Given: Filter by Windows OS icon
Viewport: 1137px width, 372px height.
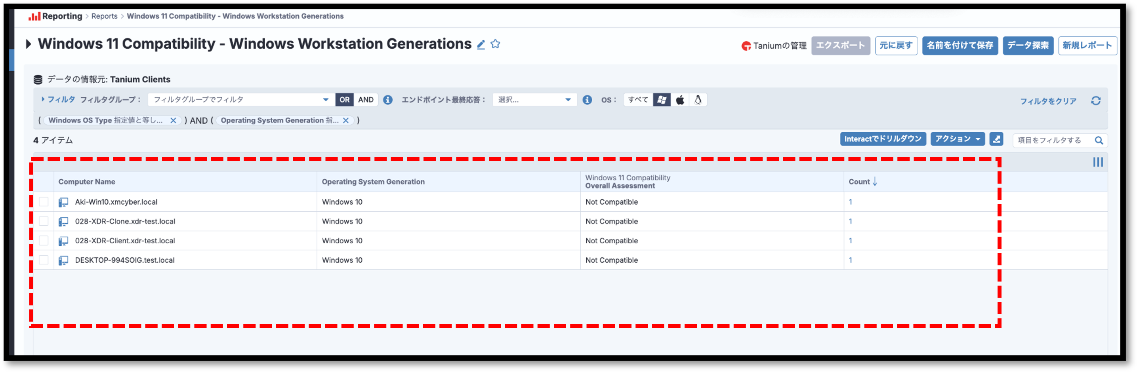Looking at the screenshot, I should coord(662,100).
